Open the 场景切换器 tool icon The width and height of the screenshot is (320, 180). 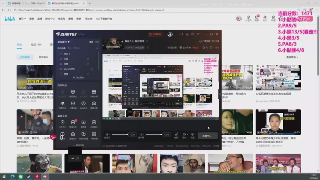[83, 134]
